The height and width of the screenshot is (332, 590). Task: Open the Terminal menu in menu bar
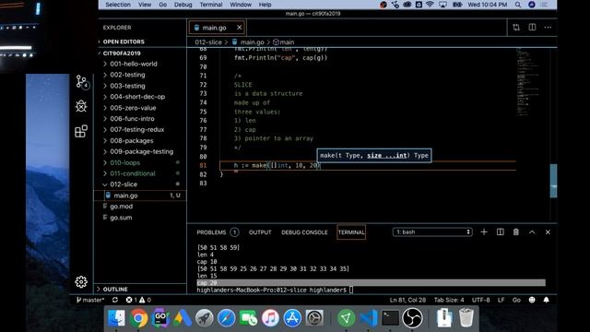[x=211, y=5]
